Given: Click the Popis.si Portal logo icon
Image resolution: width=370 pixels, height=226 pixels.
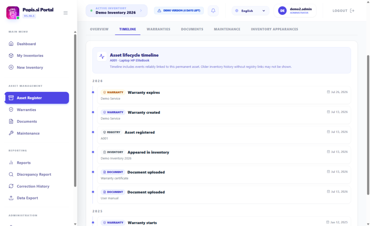Looking at the screenshot, I should 13,13.
